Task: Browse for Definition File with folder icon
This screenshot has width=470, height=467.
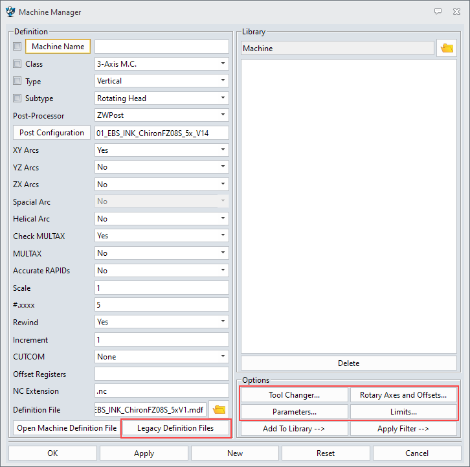Action: pos(219,409)
